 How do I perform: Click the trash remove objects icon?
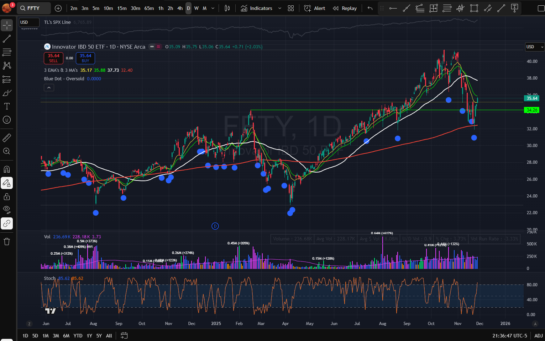7,242
